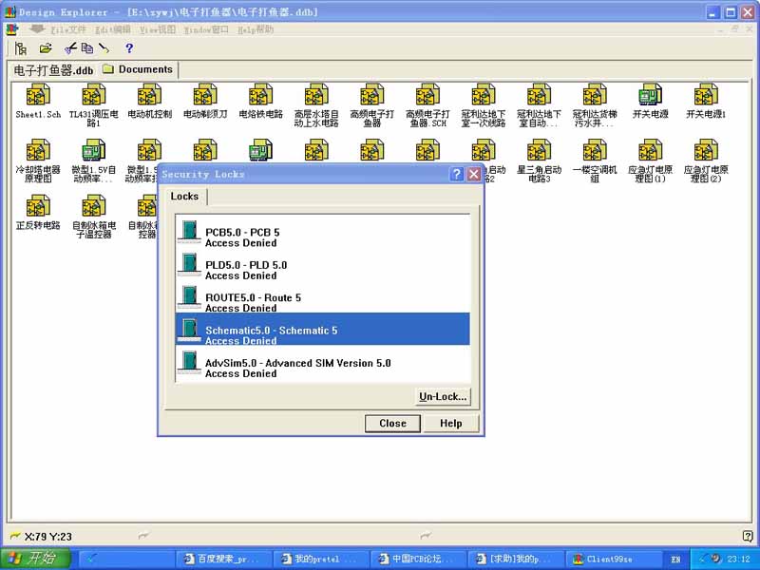Screen dimensions: 760x570
Task: Click the door icon beside PCB5.0
Action: (189, 232)
